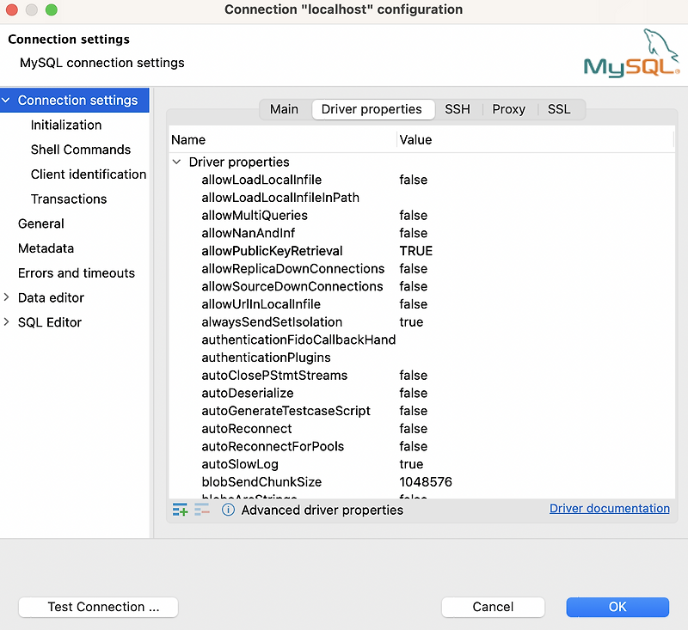The width and height of the screenshot is (688, 630).
Task: Open the SSL tab
Action: (559, 109)
